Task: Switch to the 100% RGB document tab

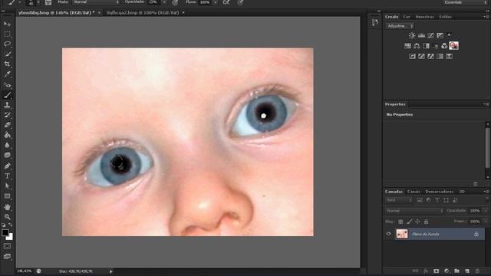Action: tap(143, 13)
